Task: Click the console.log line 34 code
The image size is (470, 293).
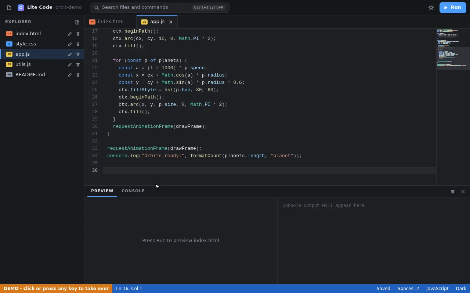Action: click(205, 156)
